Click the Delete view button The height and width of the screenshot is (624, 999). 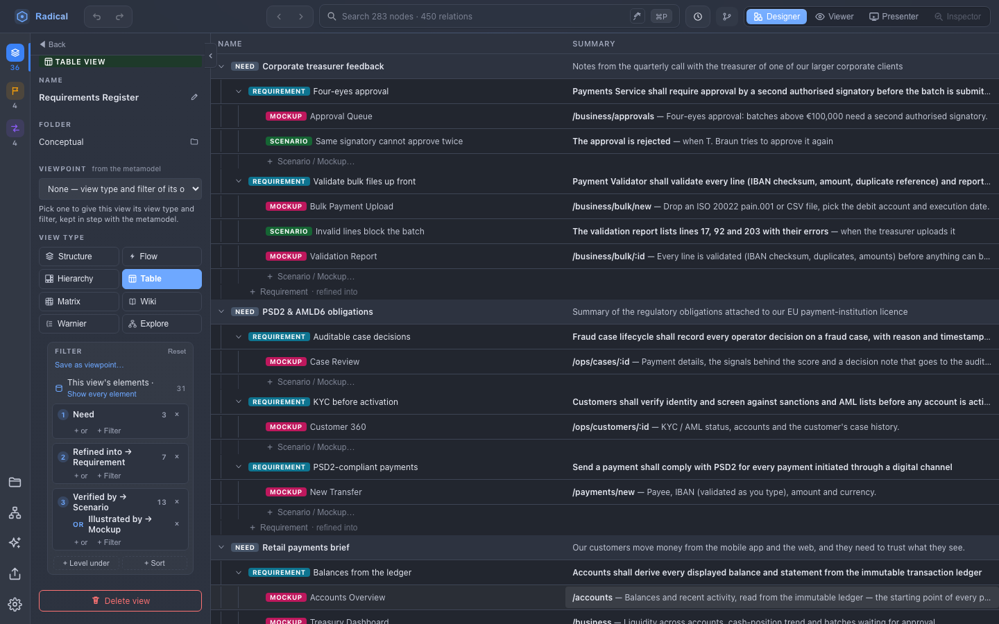120,601
